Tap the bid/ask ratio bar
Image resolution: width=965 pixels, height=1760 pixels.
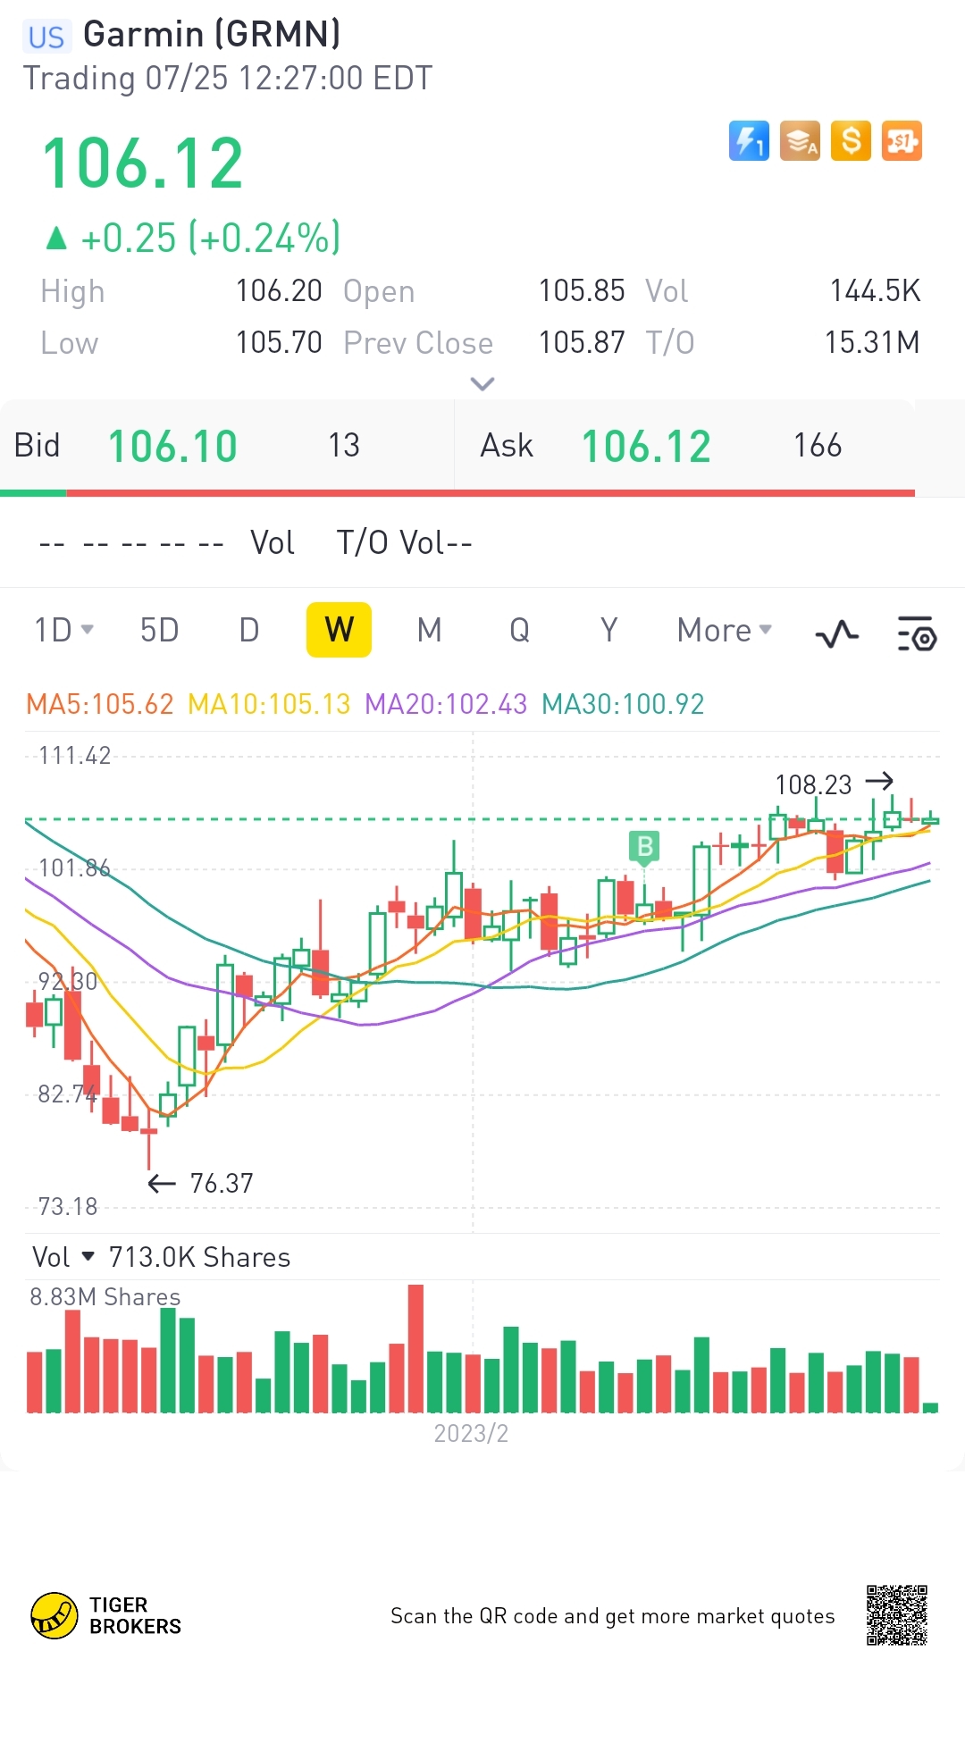point(457,492)
